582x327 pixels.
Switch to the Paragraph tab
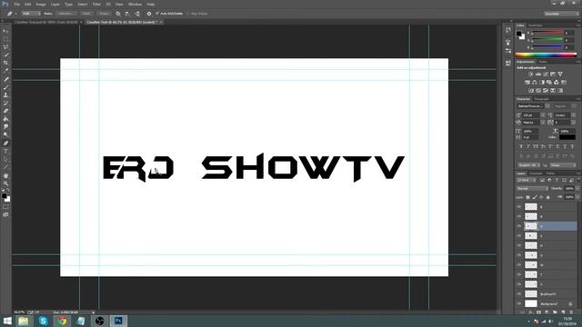[x=542, y=99]
